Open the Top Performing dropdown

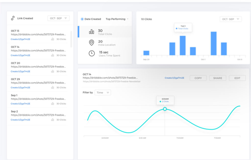117,19
